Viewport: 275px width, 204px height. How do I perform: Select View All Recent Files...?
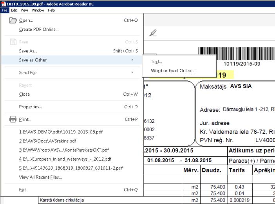pos(72,177)
